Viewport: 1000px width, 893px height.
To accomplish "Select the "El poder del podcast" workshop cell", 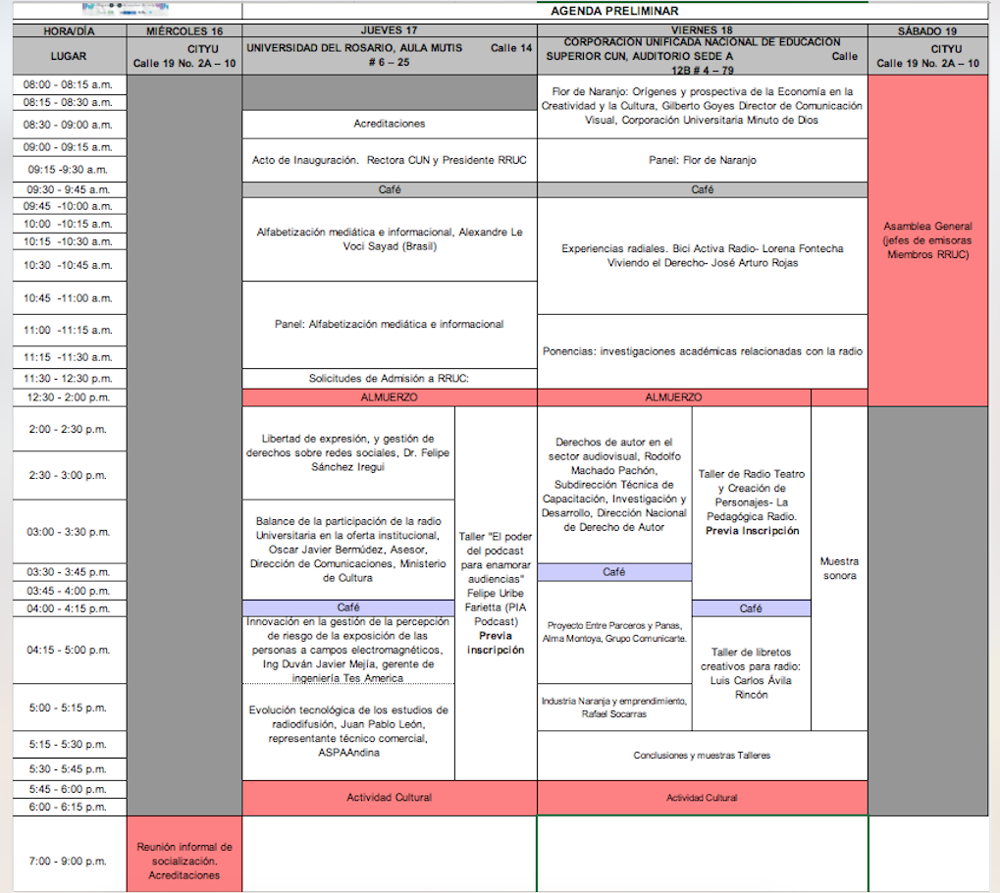I will point(496,593).
